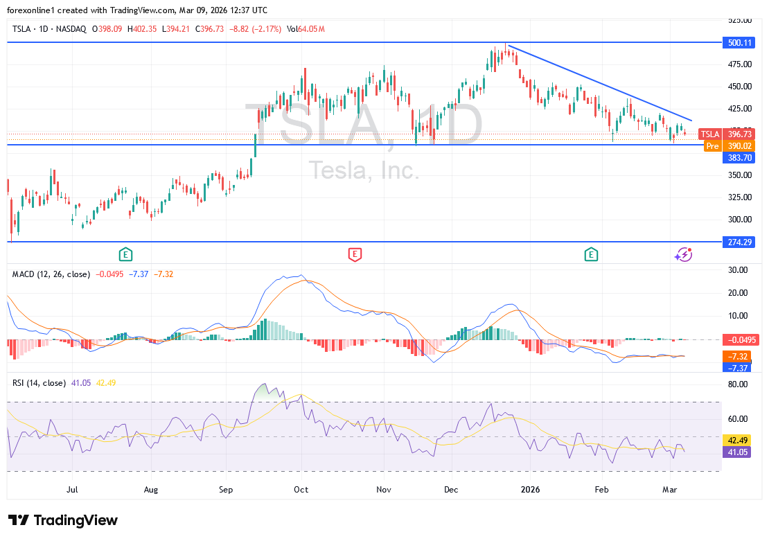Click the Oct label on time axis
769x541 pixels.
pos(301,489)
